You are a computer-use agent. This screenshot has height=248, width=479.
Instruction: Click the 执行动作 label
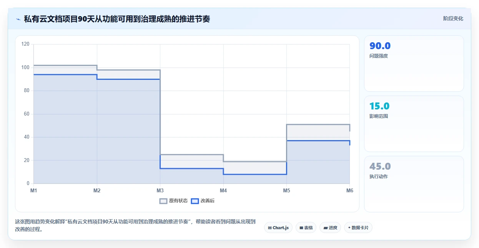click(x=379, y=177)
